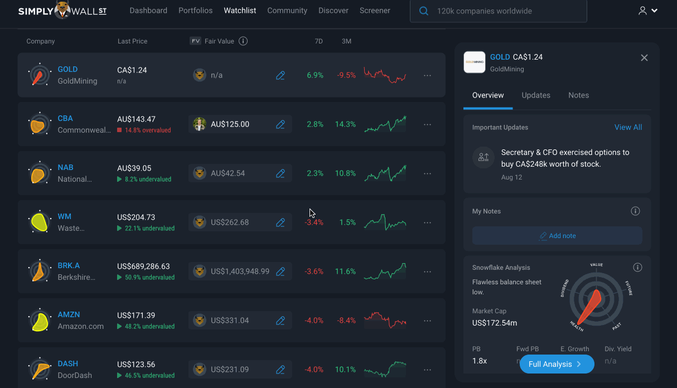Open more options for DASH row
This screenshot has width=677, height=388.
(x=428, y=370)
